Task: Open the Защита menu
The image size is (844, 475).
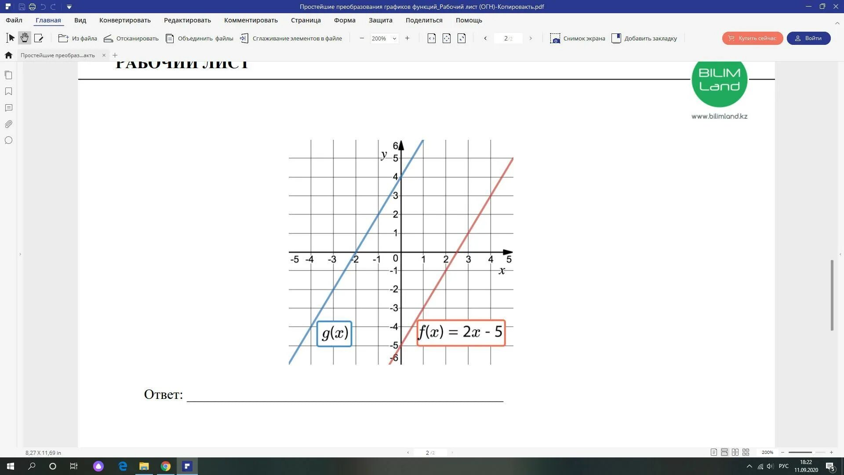Action: [380, 20]
